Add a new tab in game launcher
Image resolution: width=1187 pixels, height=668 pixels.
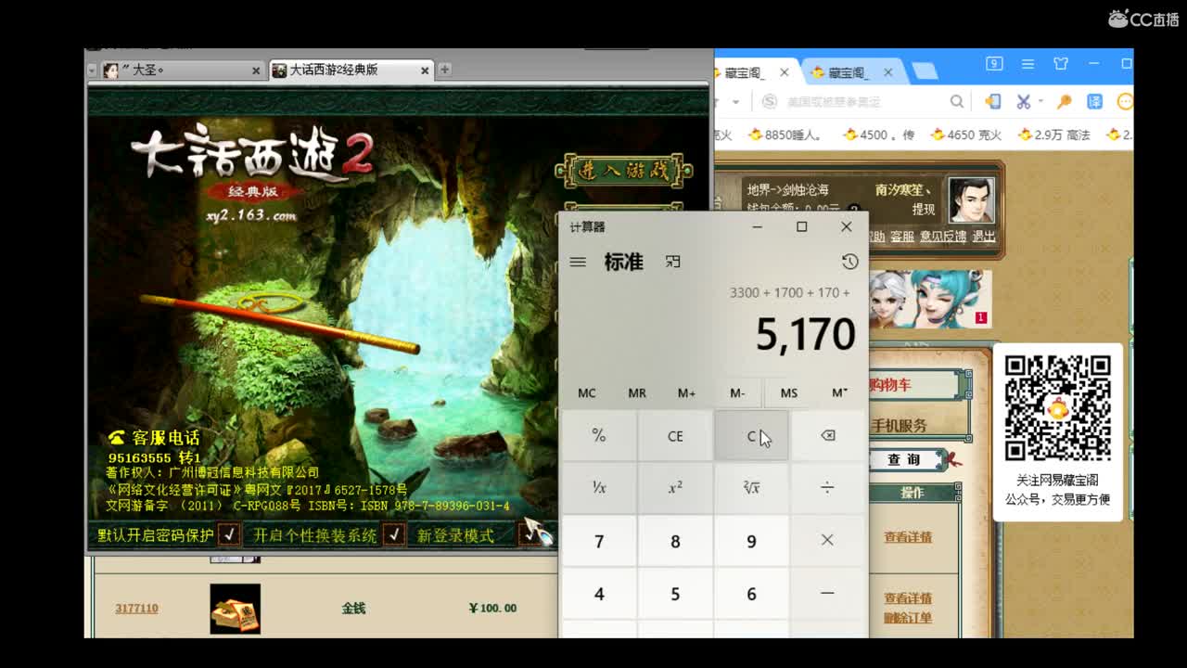445,70
